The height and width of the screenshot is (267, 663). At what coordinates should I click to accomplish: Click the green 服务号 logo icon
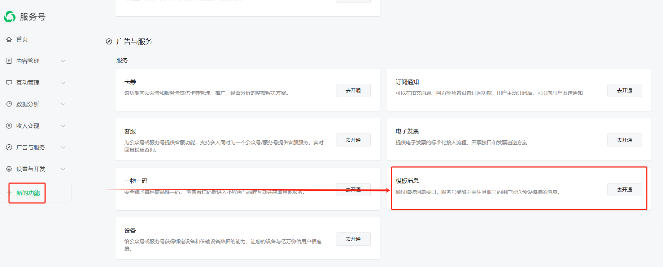pos(10,17)
